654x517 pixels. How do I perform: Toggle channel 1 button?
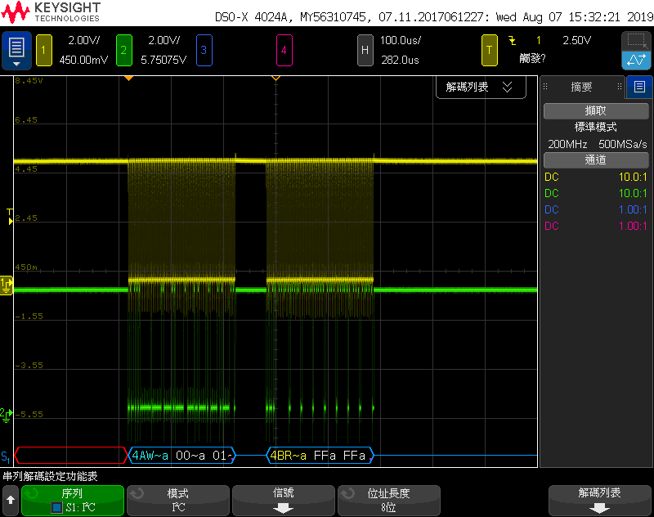coord(44,51)
